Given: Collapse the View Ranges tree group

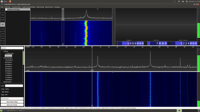Looking at the screenshot, I should (x=2, y=58).
